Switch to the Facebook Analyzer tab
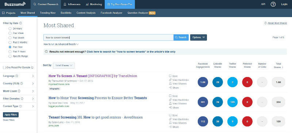The height and width of the screenshot is (133, 292). [x=111, y=13]
